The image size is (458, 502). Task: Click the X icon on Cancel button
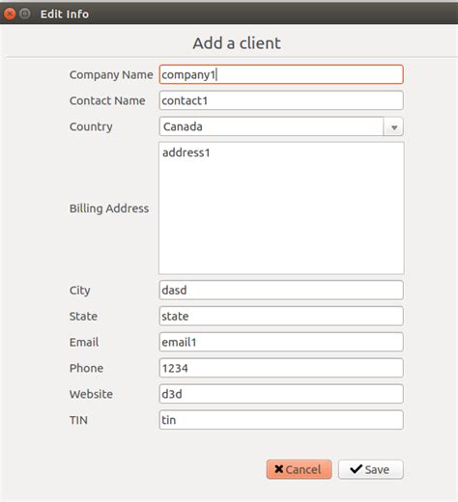pyautogui.click(x=279, y=469)
